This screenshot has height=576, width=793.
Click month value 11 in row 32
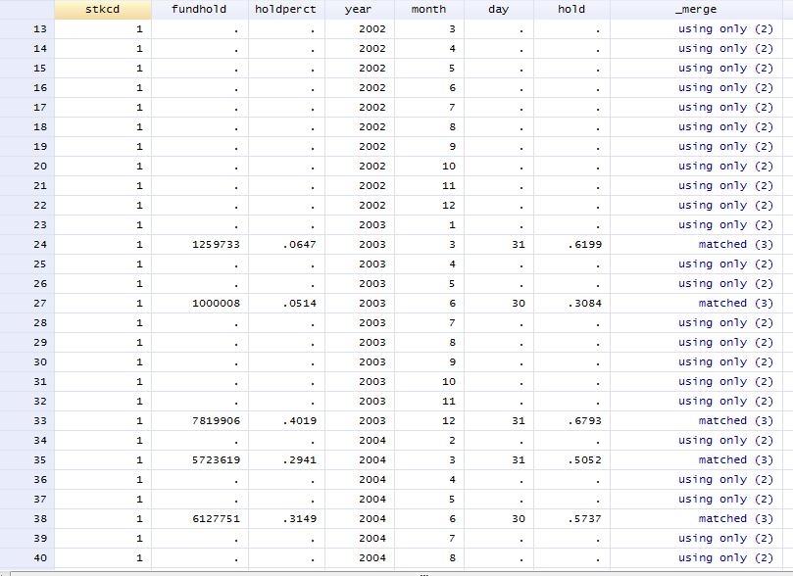[x=449, y=402]
